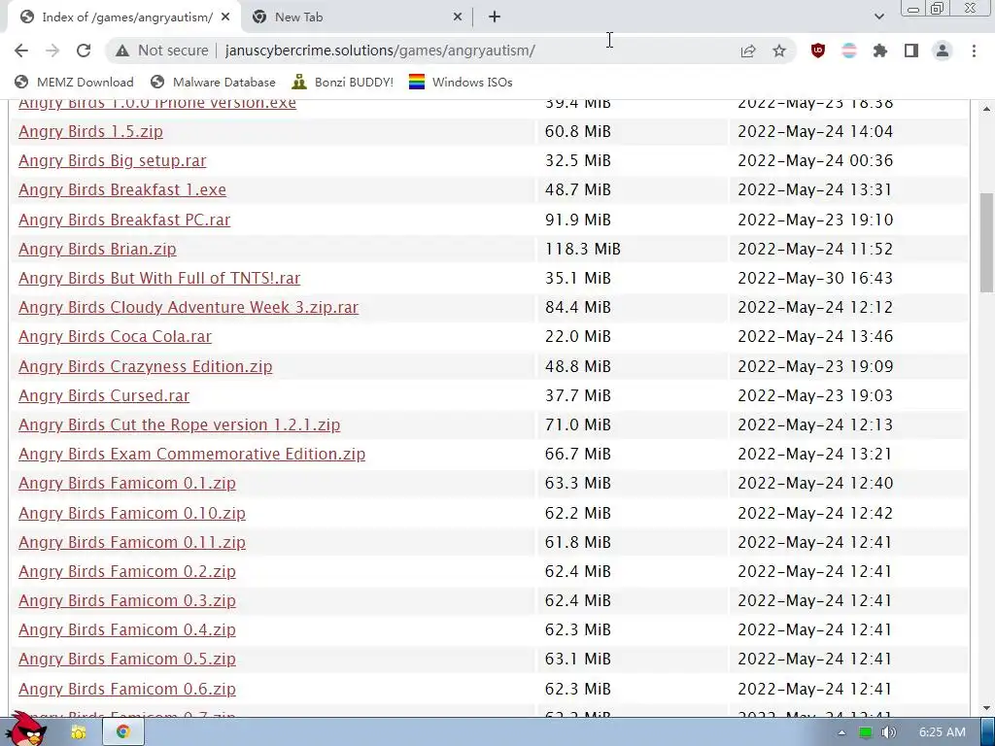
Task: Open the Chrome three-dot menu
Action: 974,51
